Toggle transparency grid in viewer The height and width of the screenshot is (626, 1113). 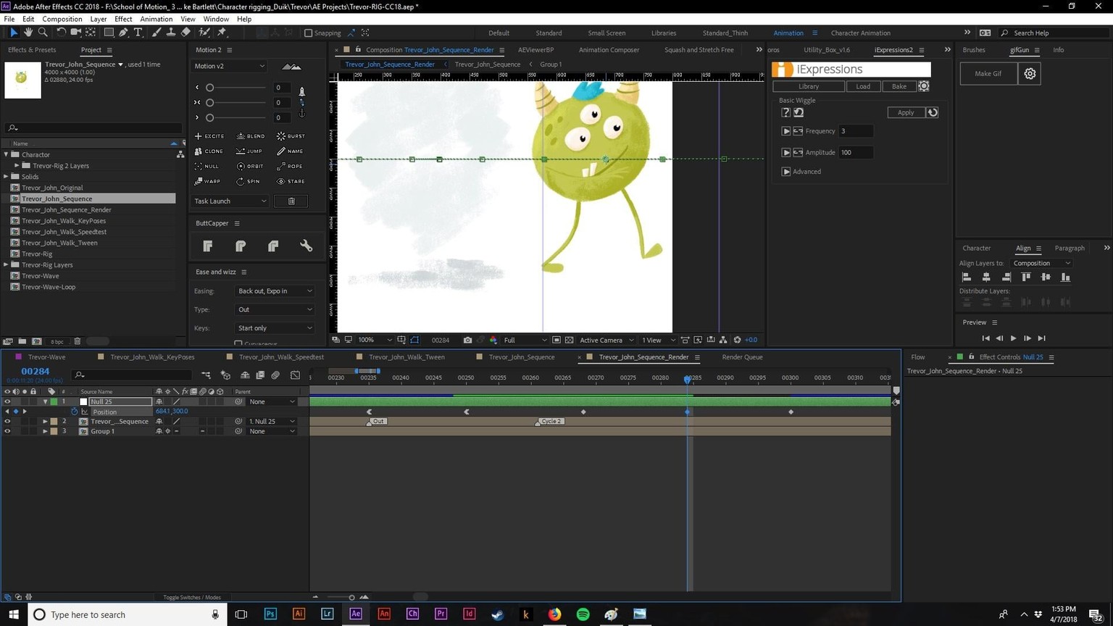click(570, 340)
